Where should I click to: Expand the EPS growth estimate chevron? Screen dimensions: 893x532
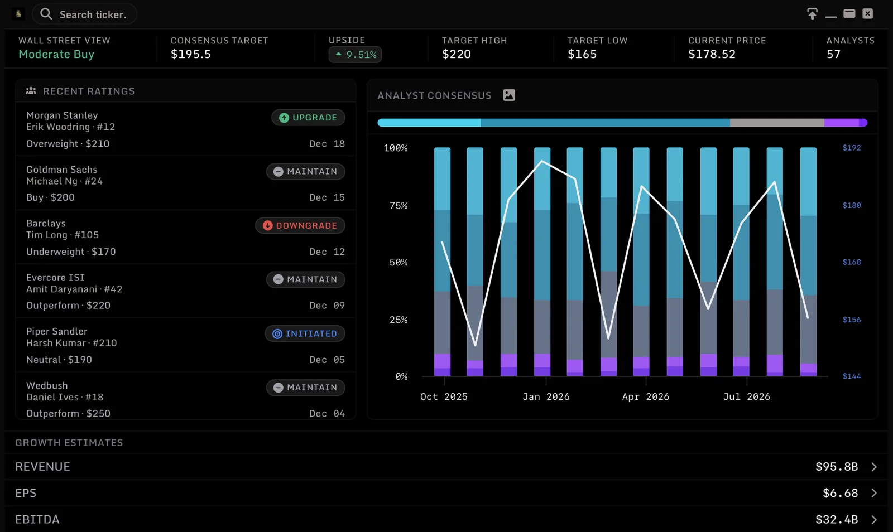coord(874,493)
